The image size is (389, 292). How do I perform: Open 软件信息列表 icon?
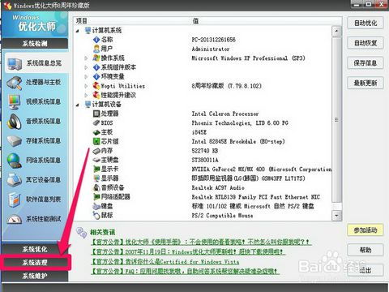pyautogui.click(x=14, y=200)
